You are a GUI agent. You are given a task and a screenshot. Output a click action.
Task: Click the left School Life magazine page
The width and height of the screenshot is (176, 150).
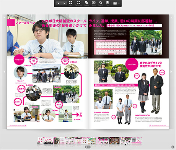click(x=47, y=72)
